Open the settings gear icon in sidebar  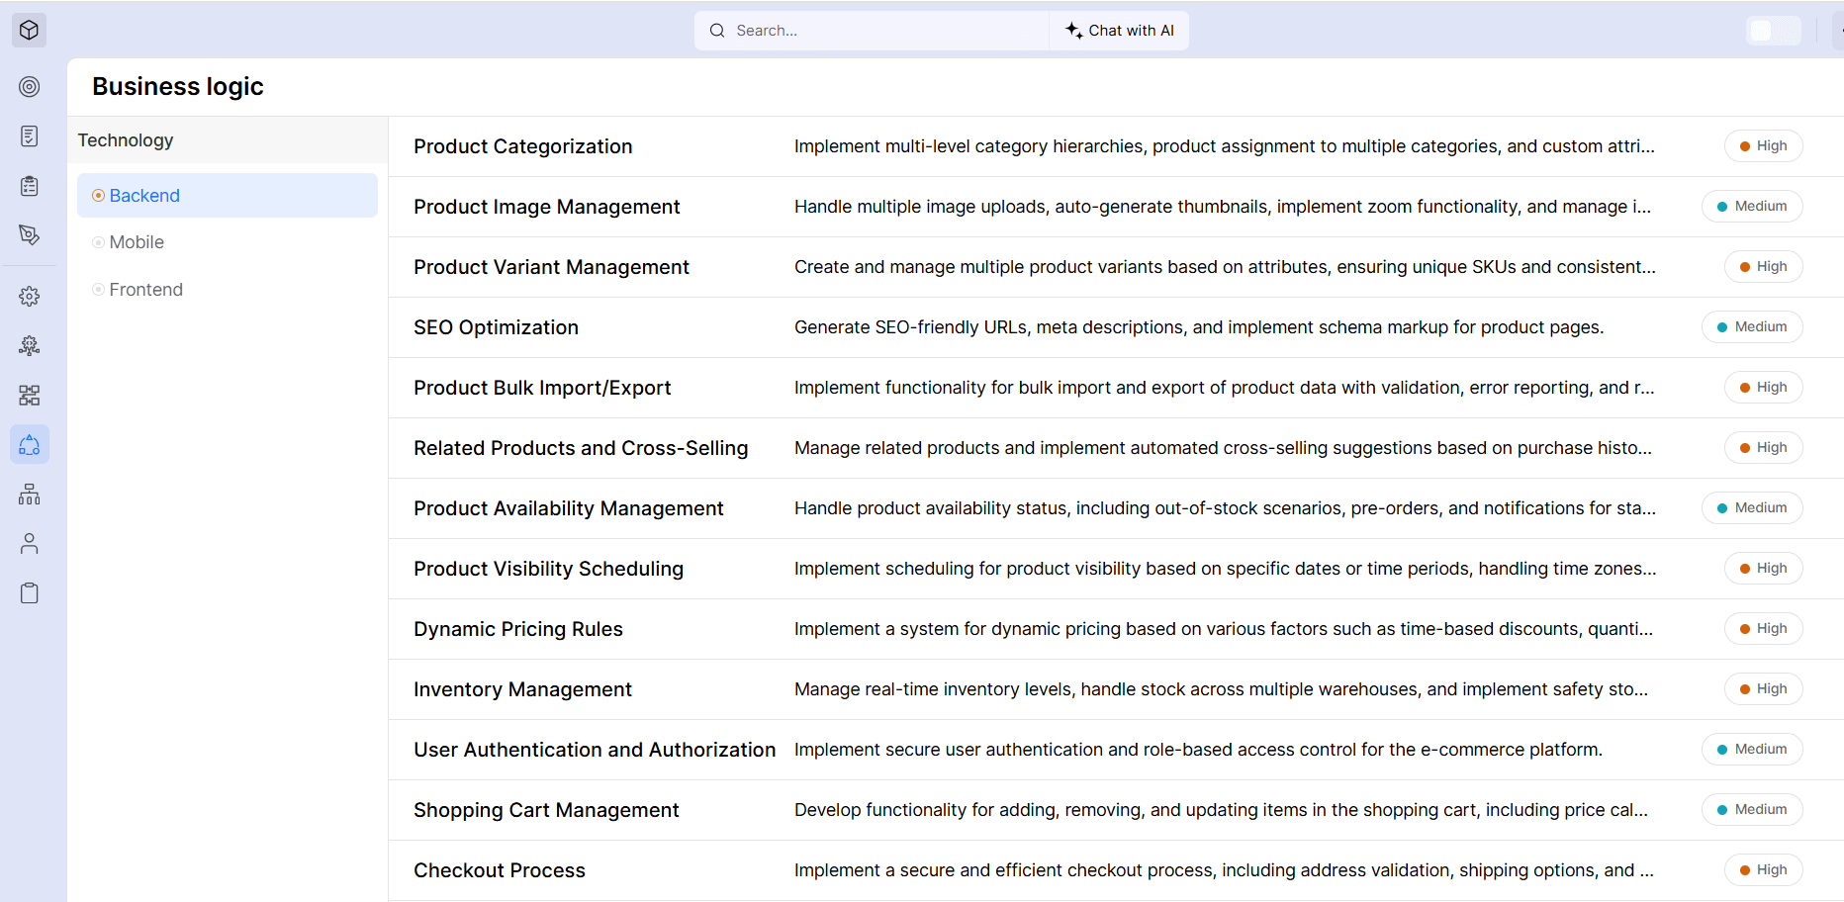tap(30, 297)
